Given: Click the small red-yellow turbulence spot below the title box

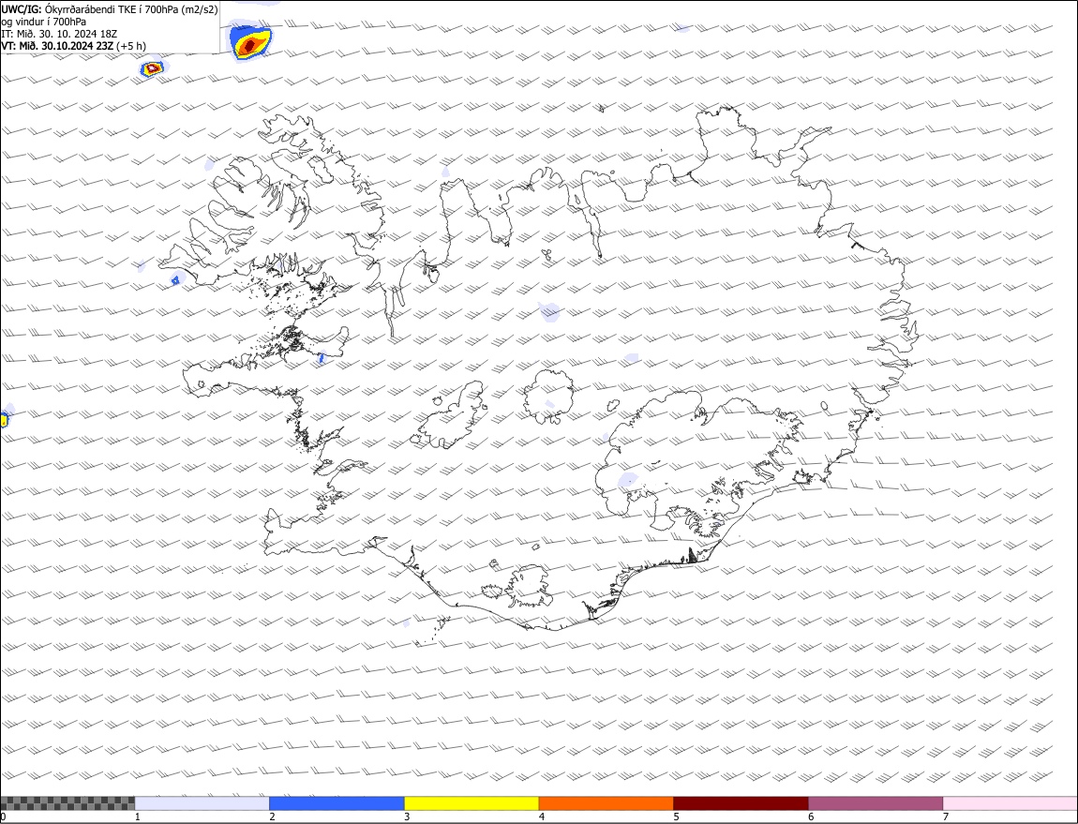Looking at the screenshot, I should [x=153, y=68].
